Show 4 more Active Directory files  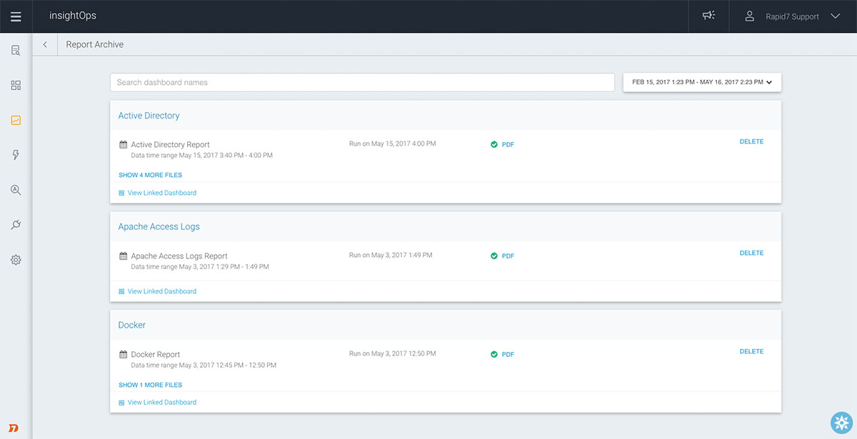click(150, 175)
